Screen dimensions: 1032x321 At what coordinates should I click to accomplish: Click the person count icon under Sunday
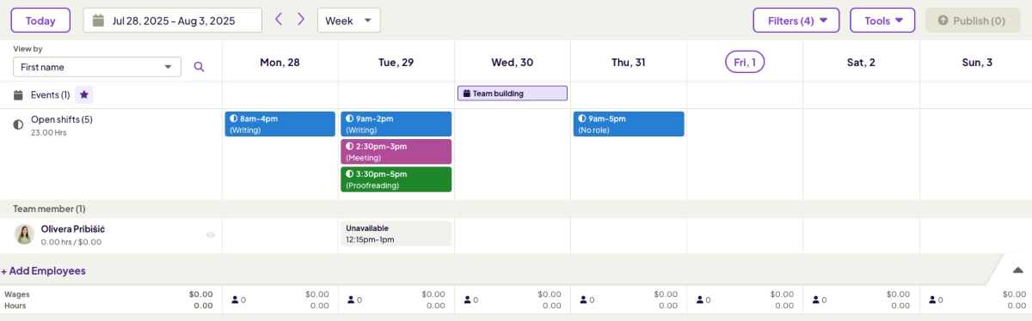(x=932, y=300)
